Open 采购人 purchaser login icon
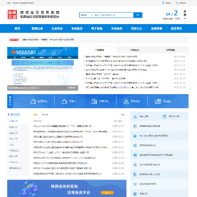The width and height of the screenshot is (197, 197). (65, 101)
